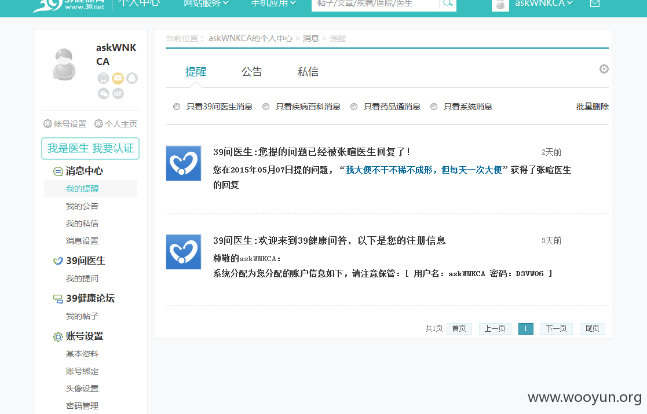Click the 39问医生 heart icon in sidebar
This screenshot has height=414, width=647.
(58, 261)
